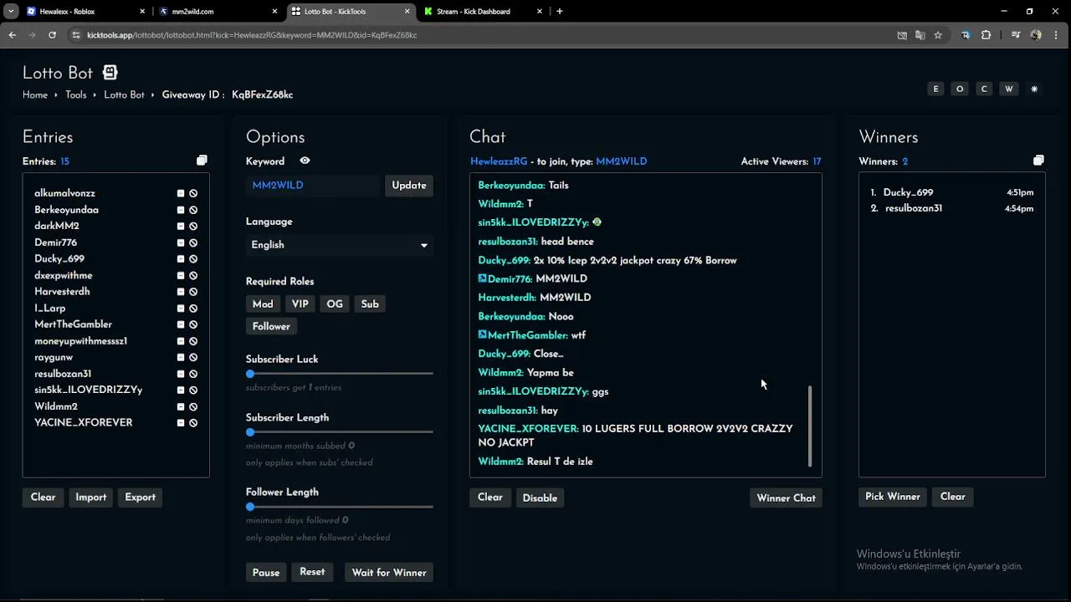The width and height of the screenshot is (1071, 602).
Task: Ban darkMM2 with the block icon
Action: click(193, 226)
